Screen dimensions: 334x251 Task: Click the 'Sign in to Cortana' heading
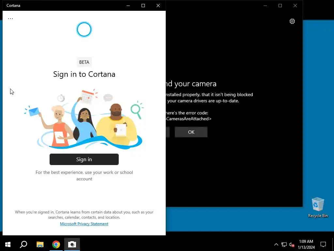(84, 74)
